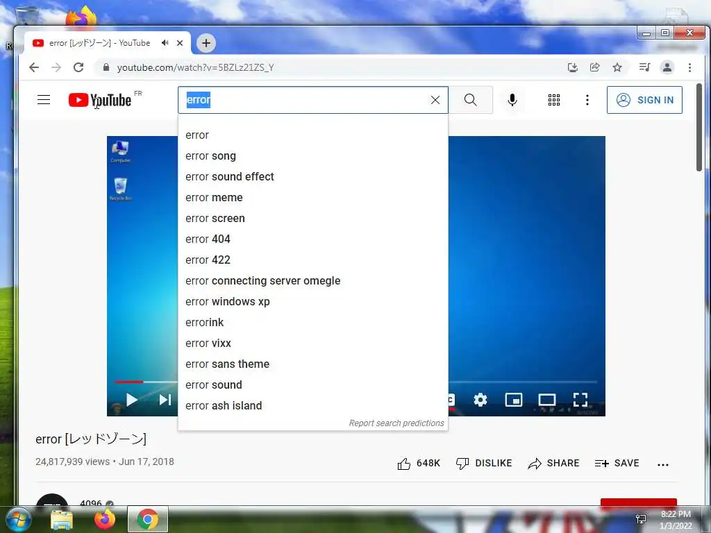The width and height of the screenshot is (711, 533).
Task: Play the video
Action: [x=131, y=400]
